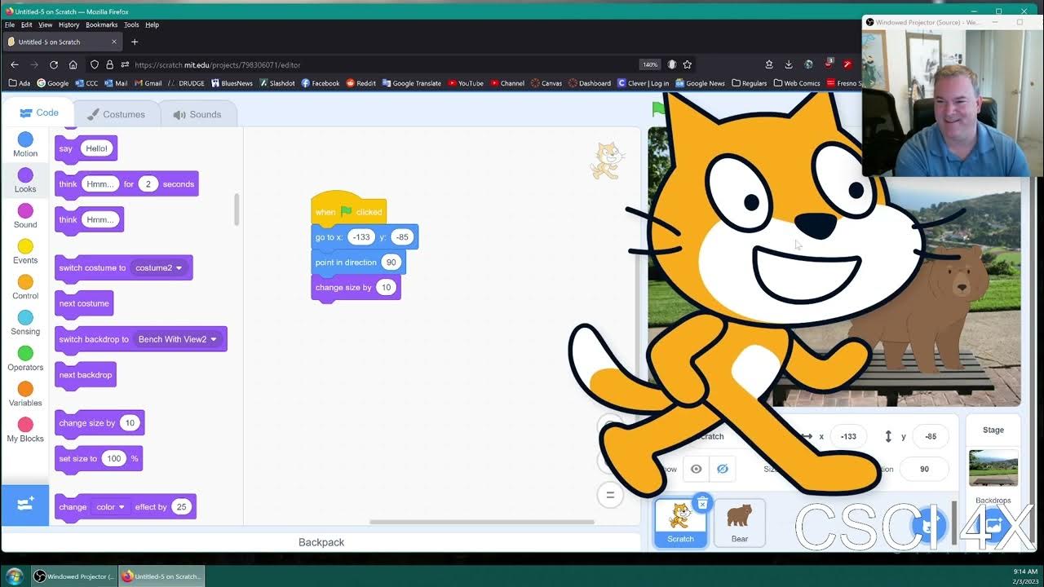Open the Reddit bookmark

[361, 83]
